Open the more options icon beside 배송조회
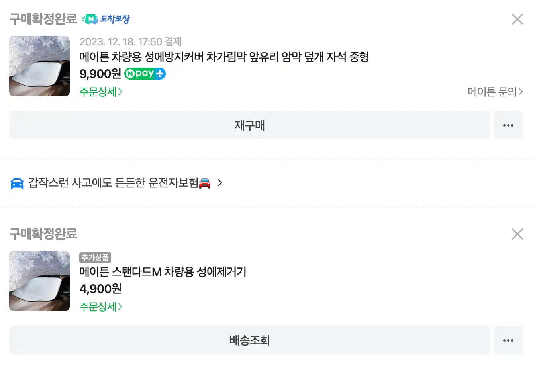This screenshot has height=367, width=533. click(508, 340)
